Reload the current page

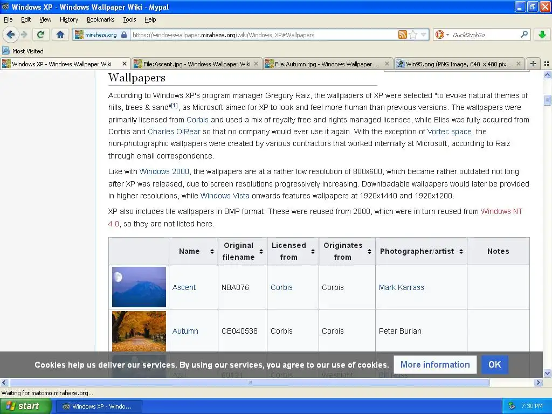[41, 34]
